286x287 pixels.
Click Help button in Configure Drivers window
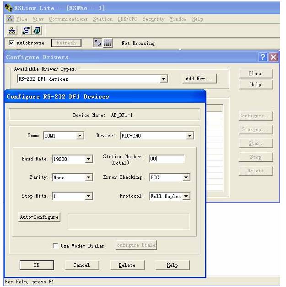[256, 84]
